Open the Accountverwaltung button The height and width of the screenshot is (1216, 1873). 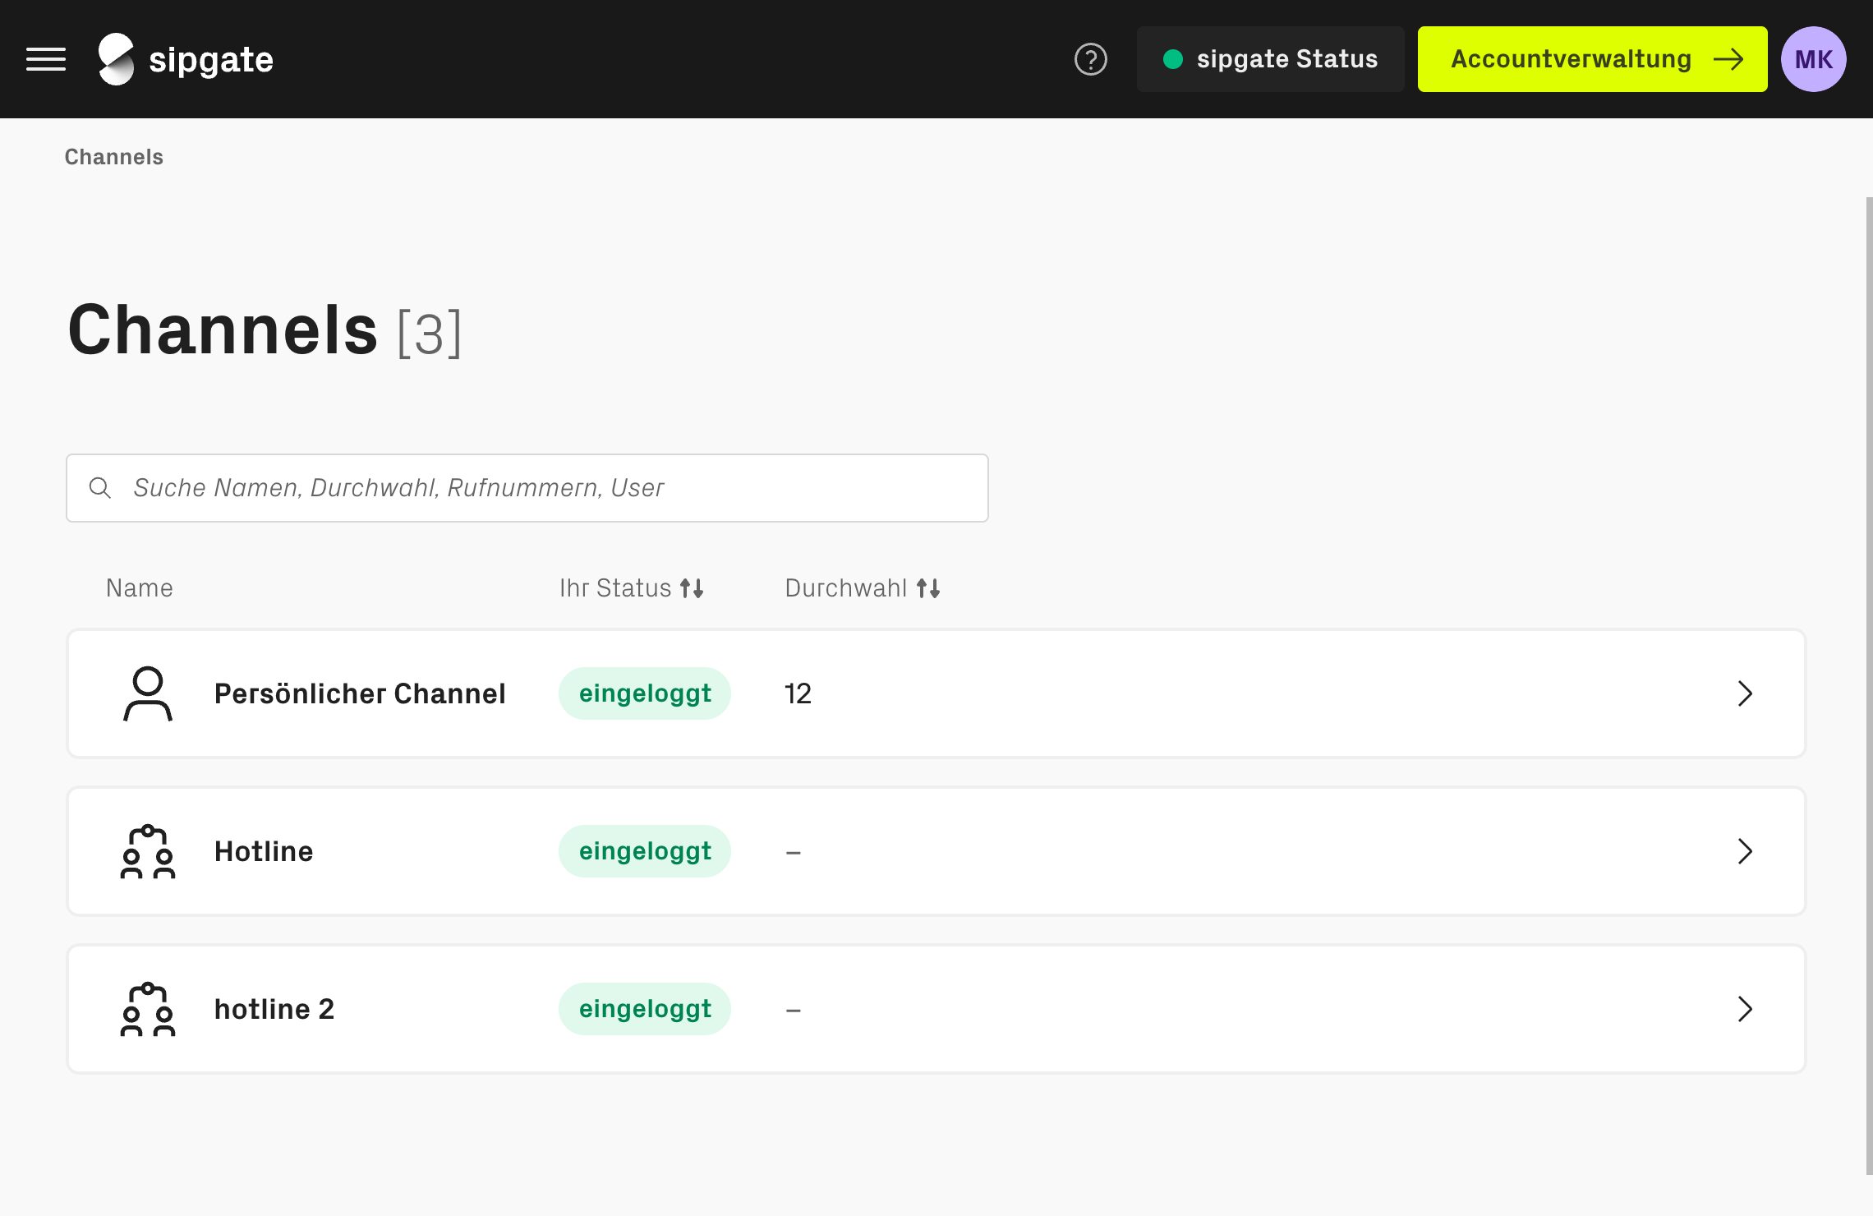[x=1592, y=59]
